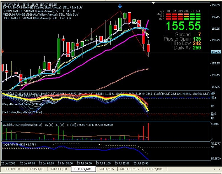This screenshot has width=222, height=174.
Task: Click the SHORT-RANGE SIGNAL Green Arrows line
Action: [x=39, y=11]
